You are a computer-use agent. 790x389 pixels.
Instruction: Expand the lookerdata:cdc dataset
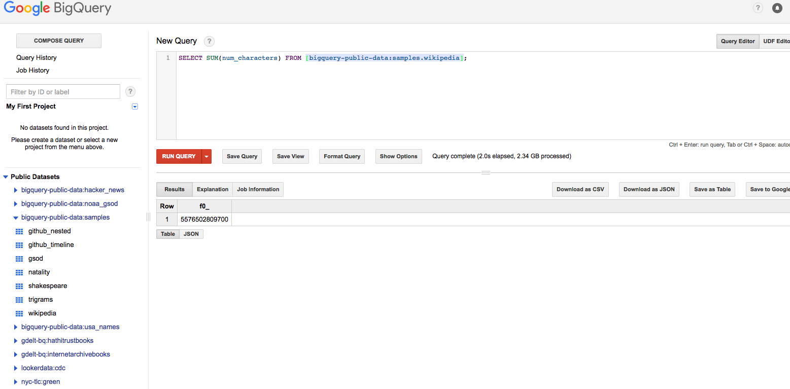(16, 368)
